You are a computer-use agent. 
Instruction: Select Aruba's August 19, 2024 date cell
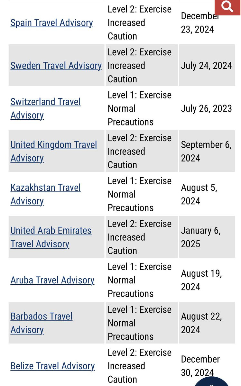(210, 280)
